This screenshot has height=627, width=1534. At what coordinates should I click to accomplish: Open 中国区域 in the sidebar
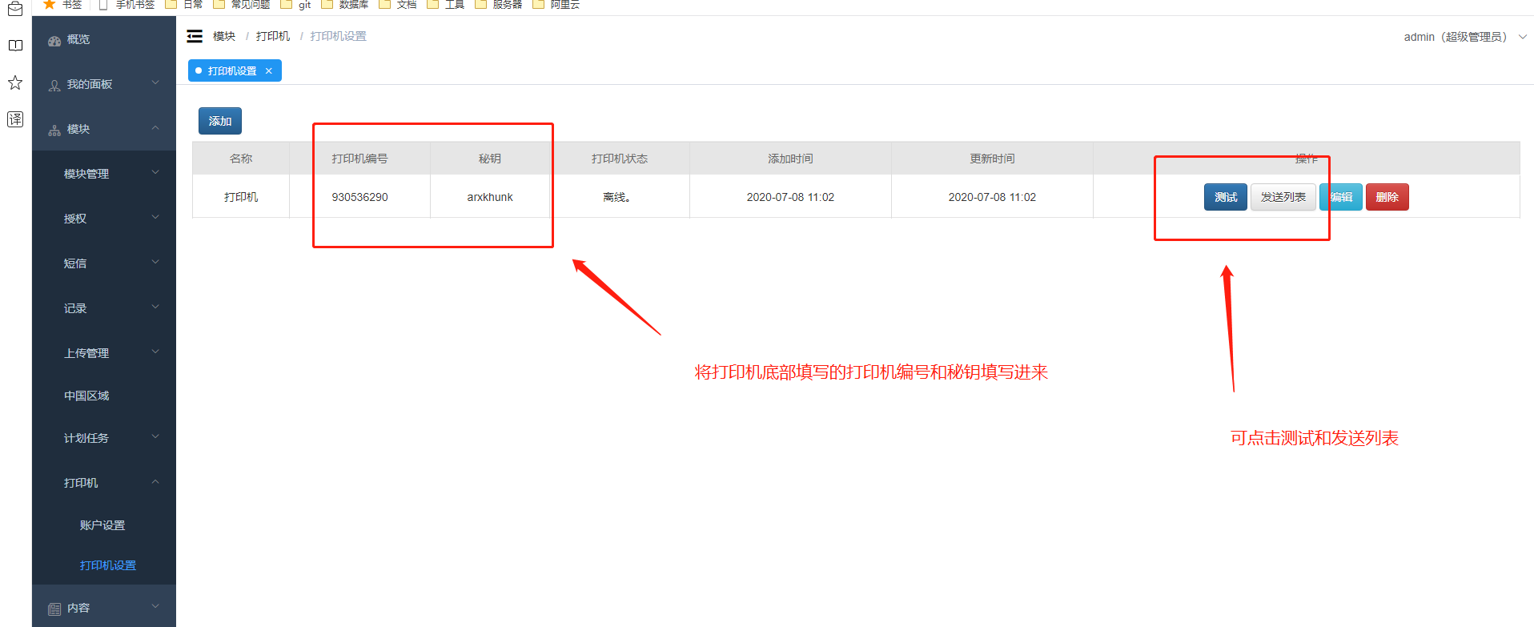click(104, 396)
